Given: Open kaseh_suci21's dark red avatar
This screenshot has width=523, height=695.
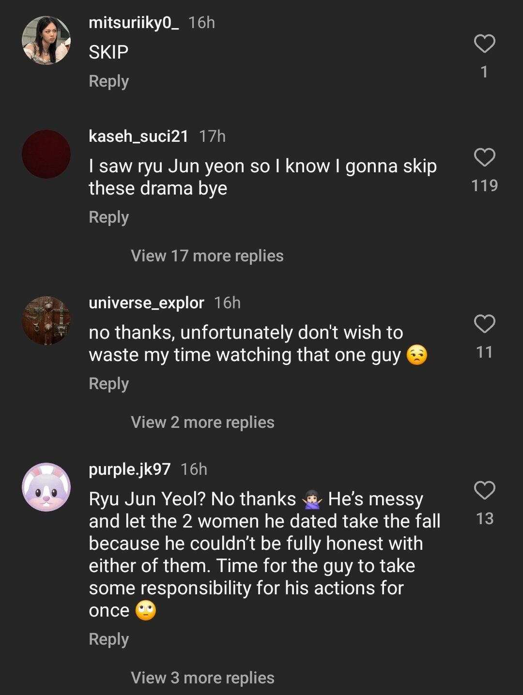Looking at the screenshot, I should (46, 154).
